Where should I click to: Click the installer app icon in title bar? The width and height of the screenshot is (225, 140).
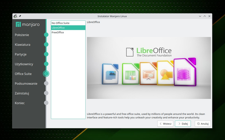coord(15,16)
